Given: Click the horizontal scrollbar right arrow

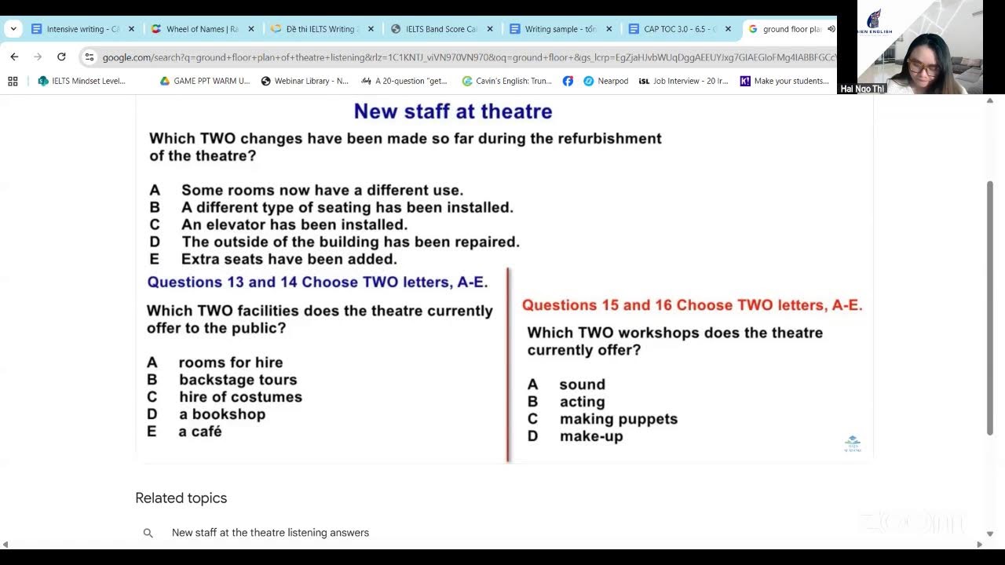Looking at the screenshot, I should 979,545.
